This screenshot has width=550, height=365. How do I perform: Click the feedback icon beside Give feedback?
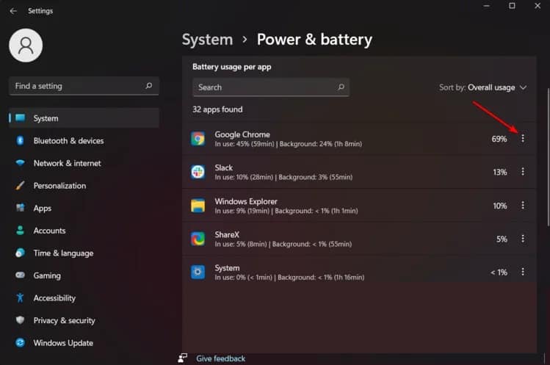(183, 358)
